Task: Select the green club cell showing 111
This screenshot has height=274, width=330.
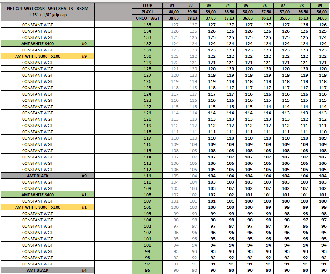Action: click(x=147, y=176)
